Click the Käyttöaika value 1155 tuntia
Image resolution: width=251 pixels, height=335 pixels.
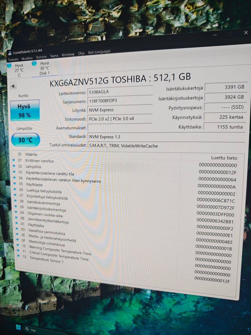(225, 127)
